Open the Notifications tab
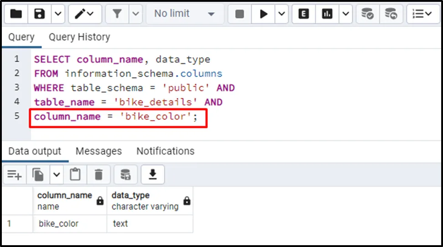Image resolution: width=443 pixels, height=247 pixels. (x=165, y=151)
